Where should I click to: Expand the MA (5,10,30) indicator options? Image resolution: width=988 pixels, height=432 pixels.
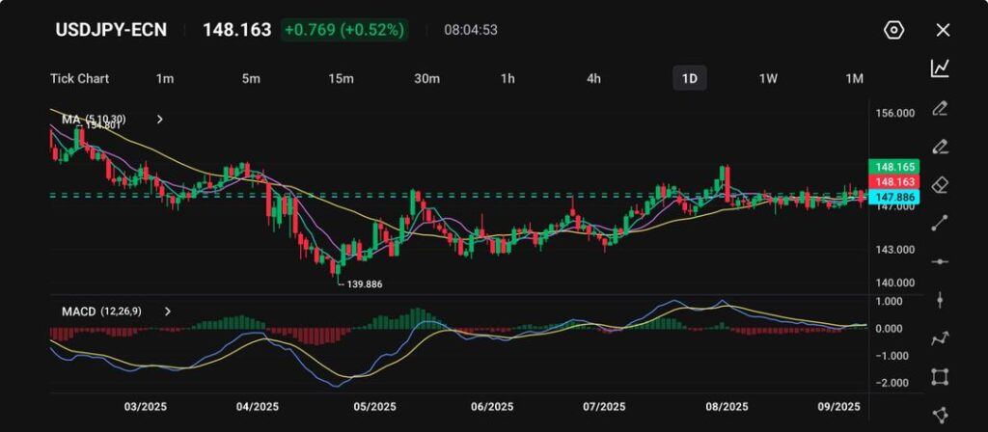tap(160, 120)
